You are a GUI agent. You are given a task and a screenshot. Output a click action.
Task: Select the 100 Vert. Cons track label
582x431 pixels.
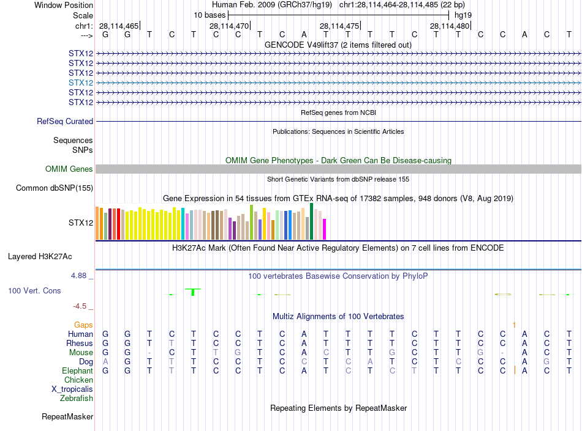click(34, 290)
